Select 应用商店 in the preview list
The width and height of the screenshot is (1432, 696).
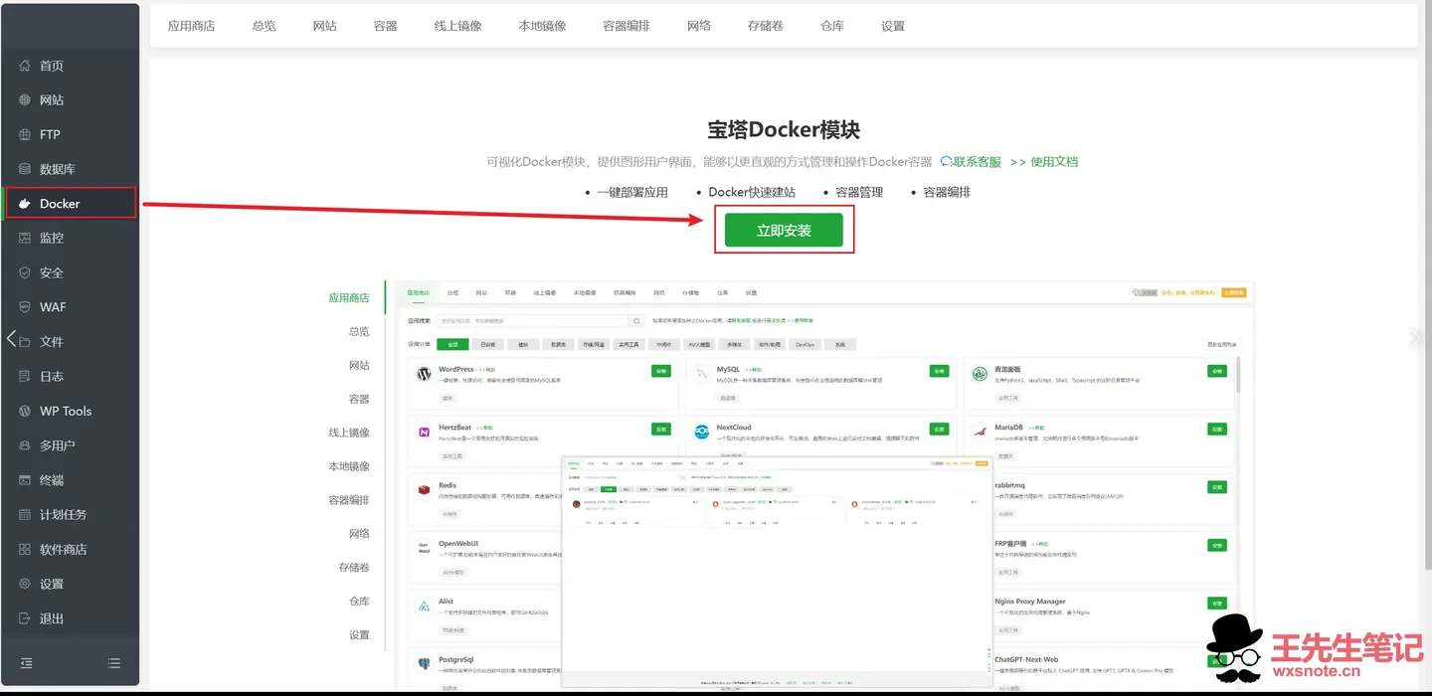tap(349, 297)
